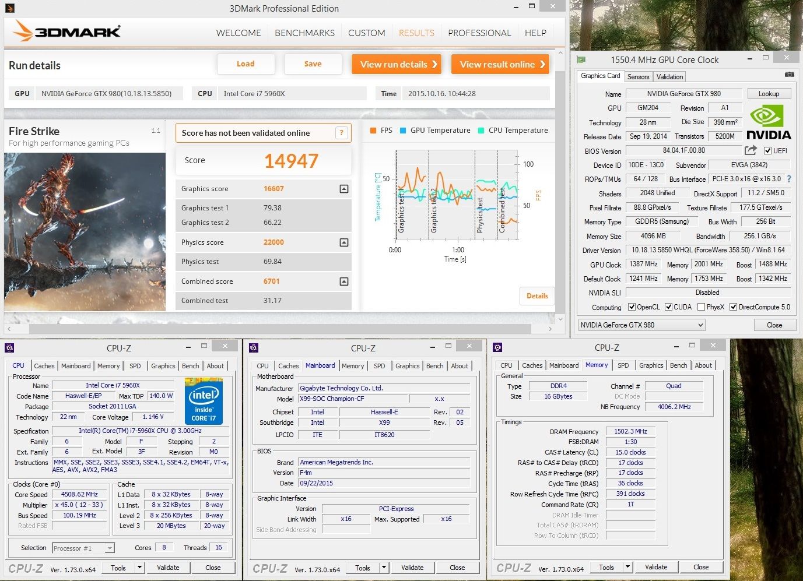Click the Intel Core i7 badge in CPU-Z

tap(204, 401)
